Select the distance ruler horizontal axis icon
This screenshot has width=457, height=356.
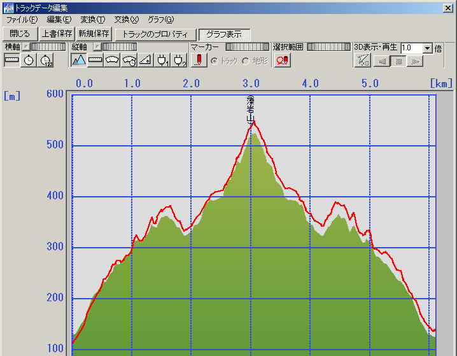(11, 60)
